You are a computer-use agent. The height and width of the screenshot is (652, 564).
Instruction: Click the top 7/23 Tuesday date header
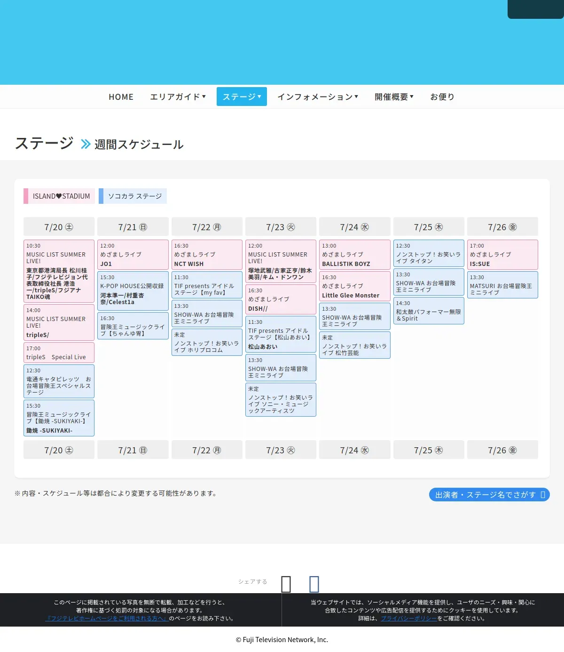[281, 227]
